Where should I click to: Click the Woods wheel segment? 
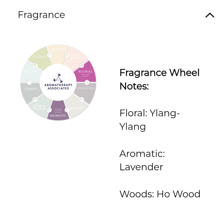click(76, 107)
